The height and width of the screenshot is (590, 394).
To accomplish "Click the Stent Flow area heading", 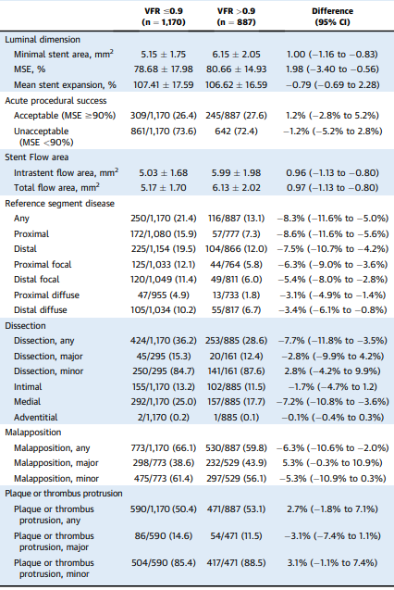I will [x=37, y=157].
